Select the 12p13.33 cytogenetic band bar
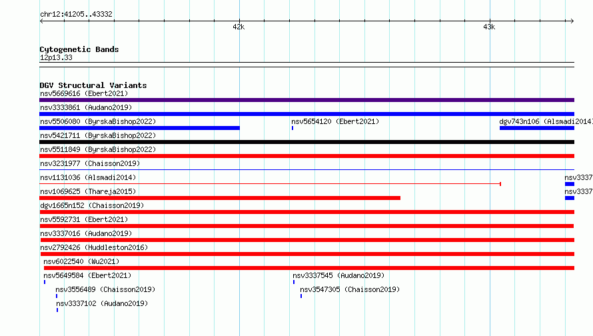This screenshot has width=593, height=336. coord(306,65)
